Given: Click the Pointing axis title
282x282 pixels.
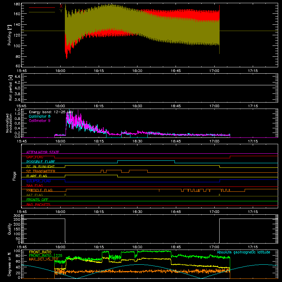Looking at the screenshot, I should [x=10, y=35].
